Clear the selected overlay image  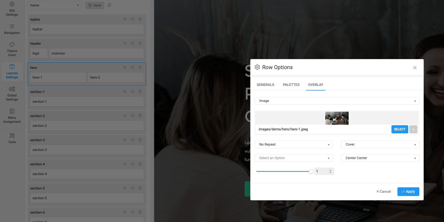click(x=413, y=129)
